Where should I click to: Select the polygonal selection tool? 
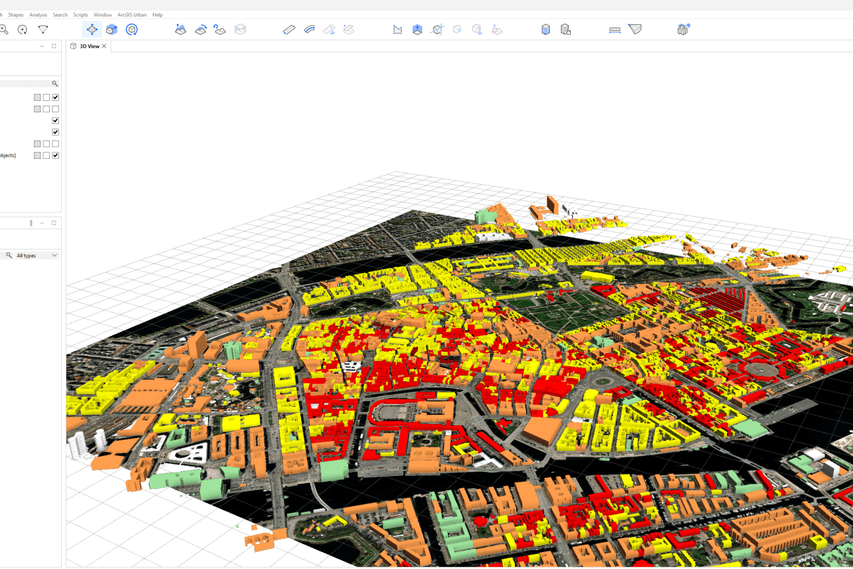[43, 30]
